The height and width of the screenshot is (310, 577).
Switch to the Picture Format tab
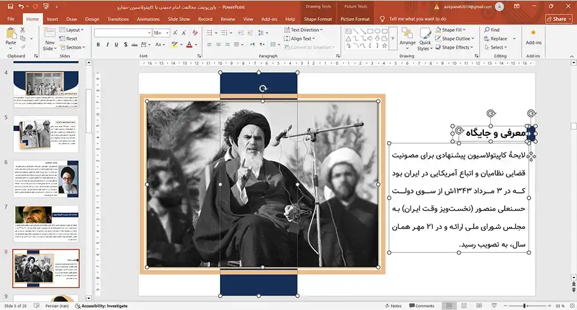[x=355, y=19]
